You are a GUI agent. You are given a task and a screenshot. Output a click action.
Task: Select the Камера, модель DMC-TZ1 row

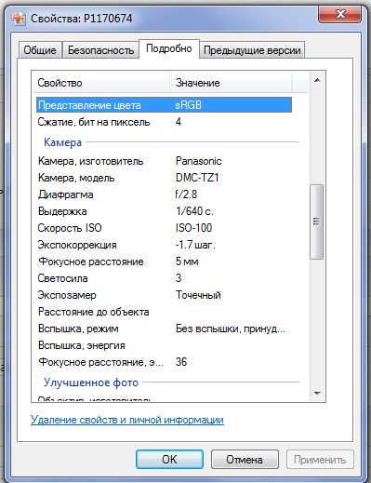pos(164,178)
